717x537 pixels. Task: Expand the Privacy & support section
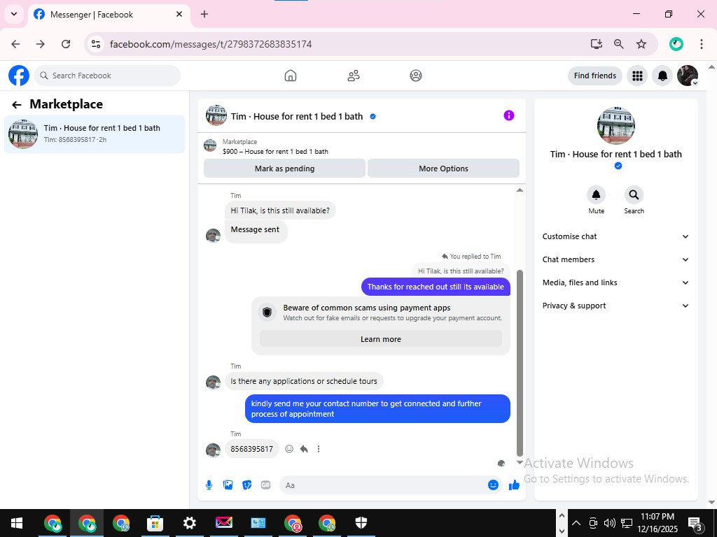pos(615,306)
